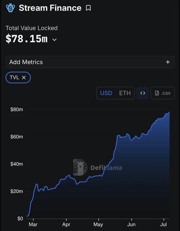The width and height of the screenshot is (180, 231).
Task: Click the May label on the x-axis
Action: coord(98,225)
